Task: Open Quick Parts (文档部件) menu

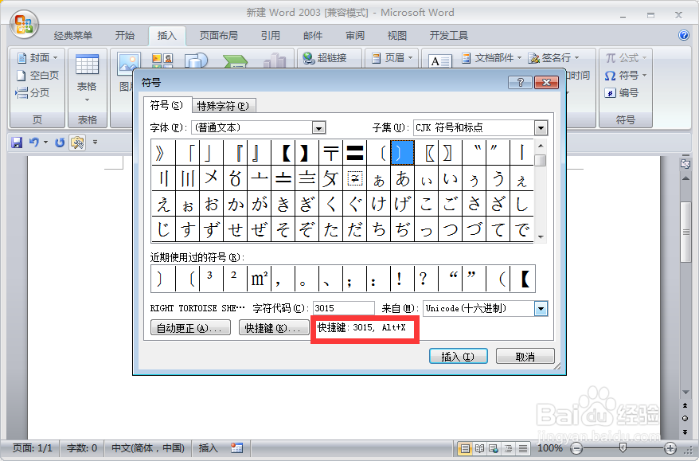Action: (x=492, y=58)
